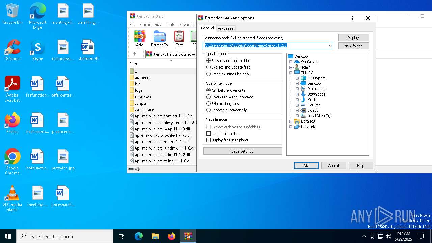This screenshot has height=243, width=432.
Task: Show hidden system tray icons
Action: [364, 236]
